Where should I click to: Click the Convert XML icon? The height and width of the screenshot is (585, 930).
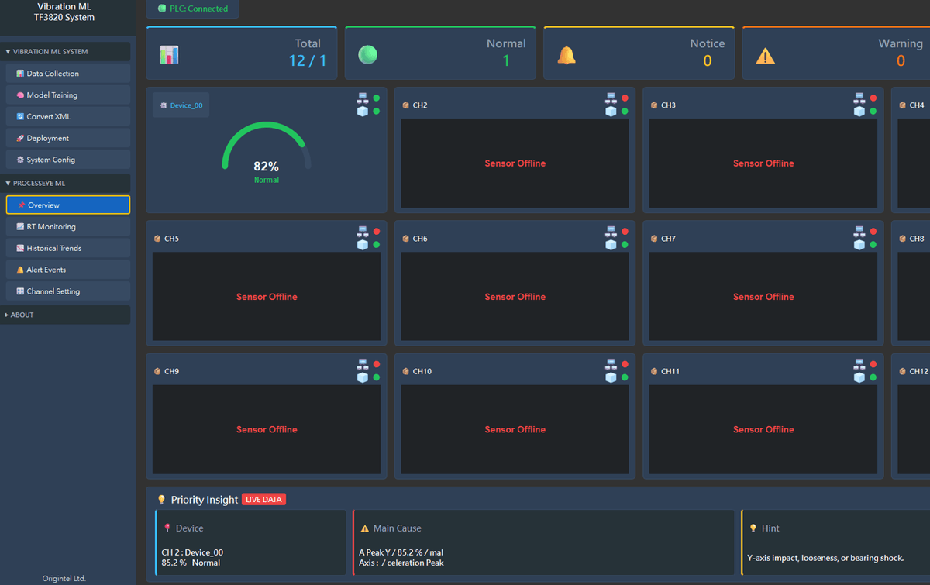click(20, 116)
